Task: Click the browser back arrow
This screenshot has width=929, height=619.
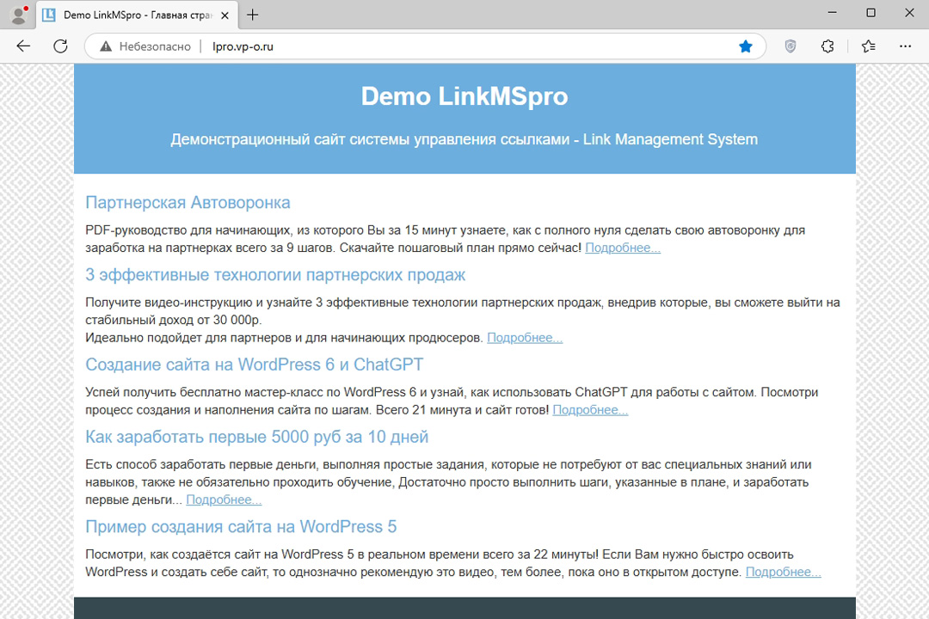Action: [x=23, y=46]
